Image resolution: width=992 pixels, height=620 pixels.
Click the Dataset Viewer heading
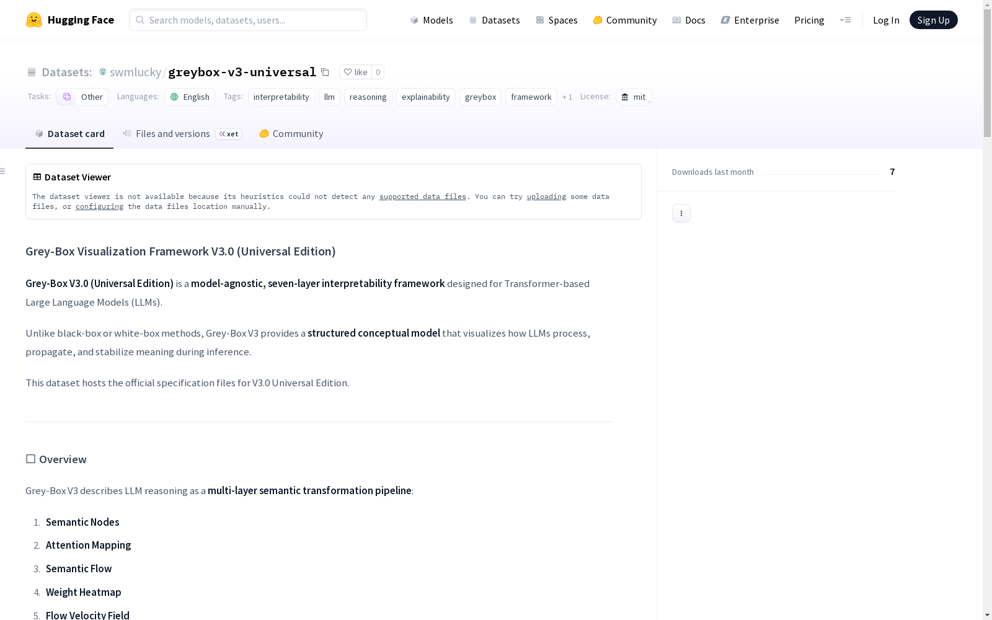tap(77, 177)
